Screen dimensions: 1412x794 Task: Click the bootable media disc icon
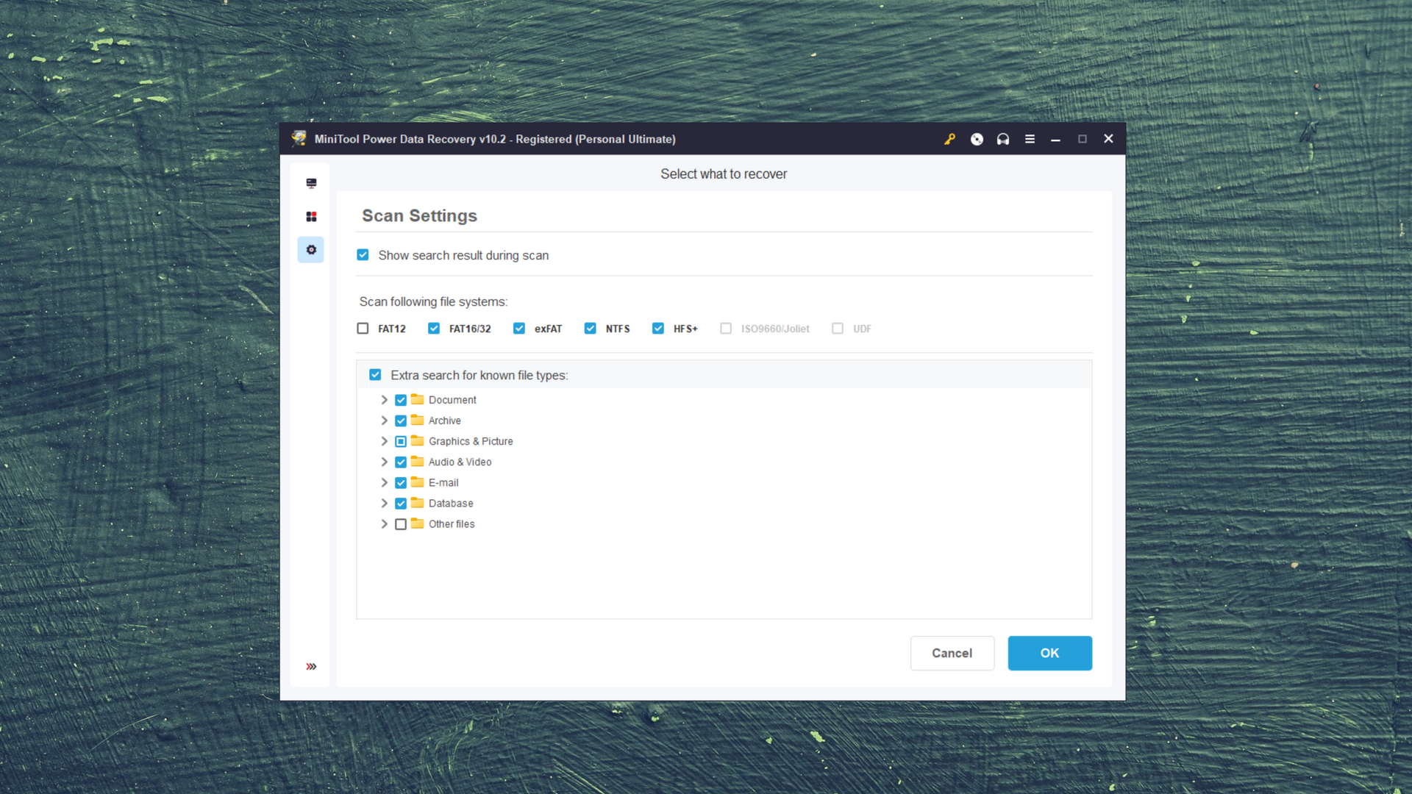[x=977, y=139]
